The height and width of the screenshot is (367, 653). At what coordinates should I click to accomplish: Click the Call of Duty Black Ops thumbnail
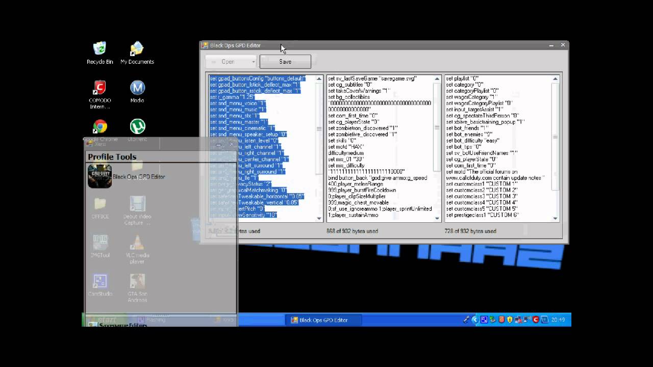pos(99,176)
